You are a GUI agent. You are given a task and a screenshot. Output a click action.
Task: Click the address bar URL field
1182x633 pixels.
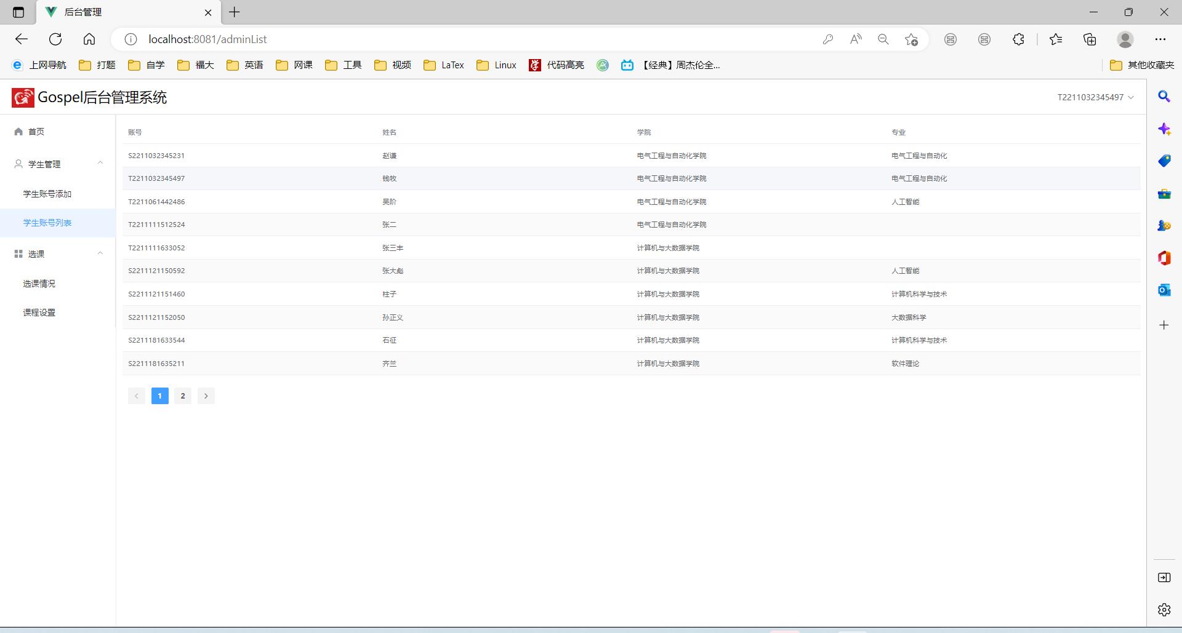(x=431, y=39)
